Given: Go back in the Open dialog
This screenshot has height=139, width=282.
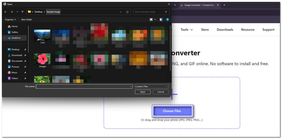Looking at the screenshot, I should (x=6, y=12).
